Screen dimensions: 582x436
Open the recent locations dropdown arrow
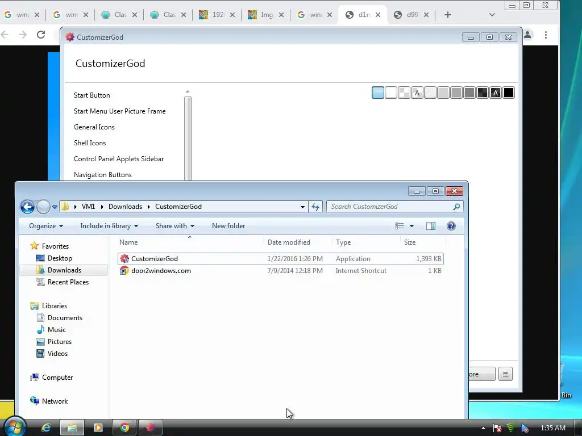(55, 207)
